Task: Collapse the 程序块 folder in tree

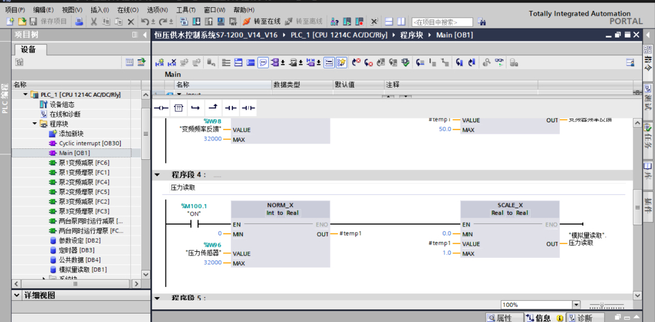Action: 35,124
